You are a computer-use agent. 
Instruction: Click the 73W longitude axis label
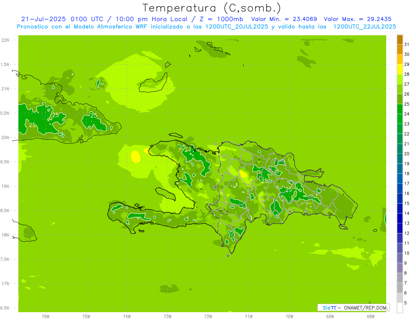[167, 316]
